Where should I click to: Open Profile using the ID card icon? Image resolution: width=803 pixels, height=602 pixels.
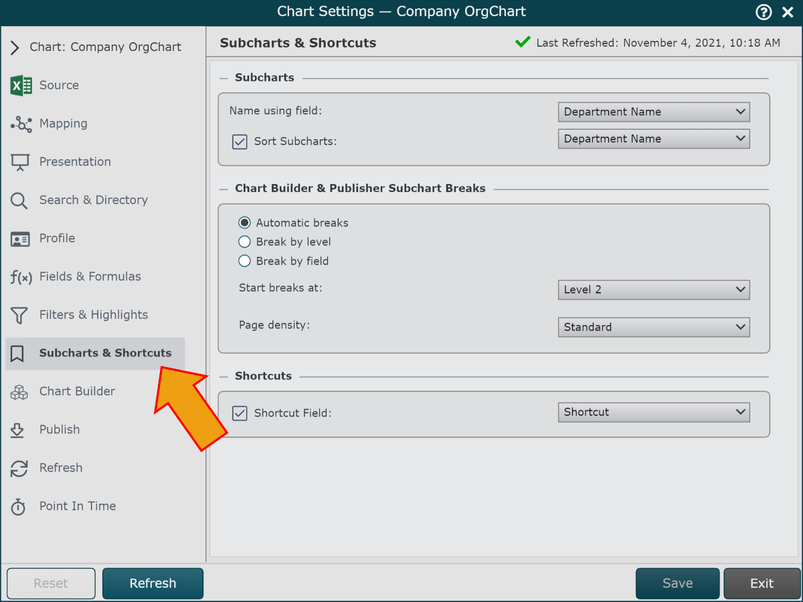20,239
